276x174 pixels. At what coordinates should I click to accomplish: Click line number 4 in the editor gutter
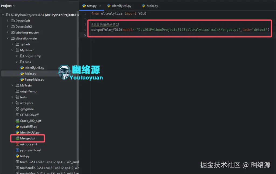pos(85,30)
